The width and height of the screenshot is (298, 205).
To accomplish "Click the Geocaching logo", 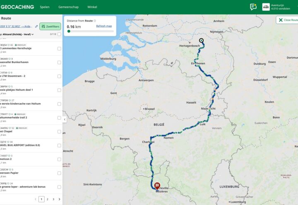I will [x=17, y=7].
